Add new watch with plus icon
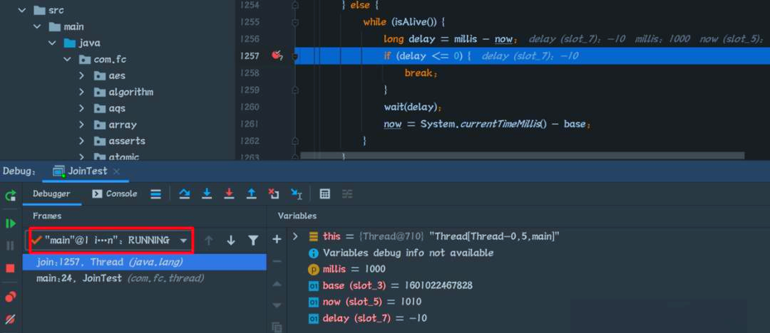This screenshot has width=770, height=333. [x=277, y=239]
